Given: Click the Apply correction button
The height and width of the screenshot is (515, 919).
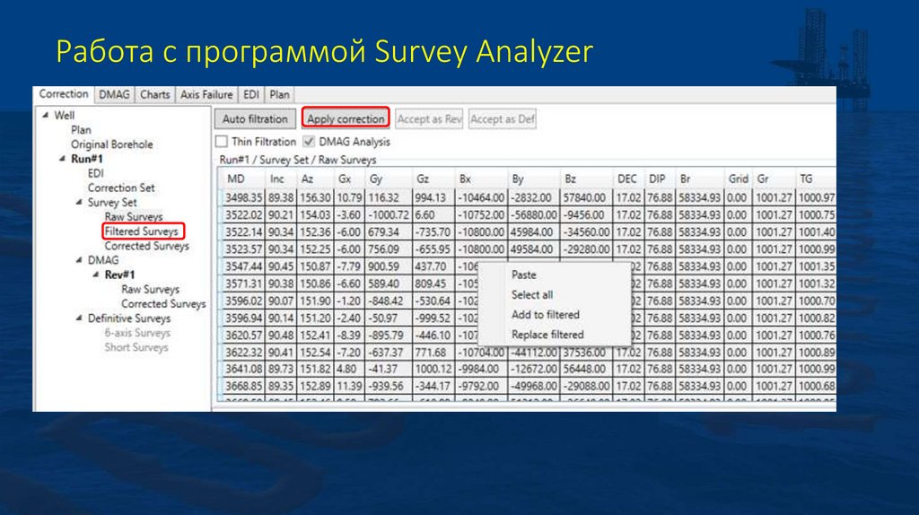Looking at the screenshot, I should tap(346, 119).
